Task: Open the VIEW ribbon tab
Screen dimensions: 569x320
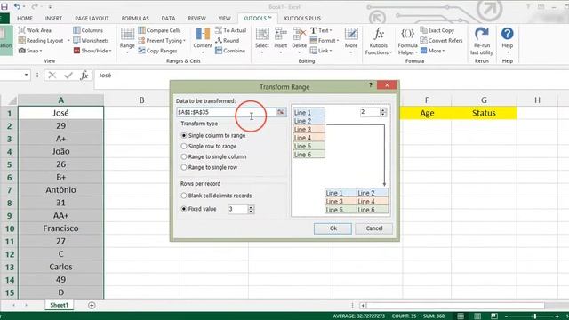Action: click(224, 18)
